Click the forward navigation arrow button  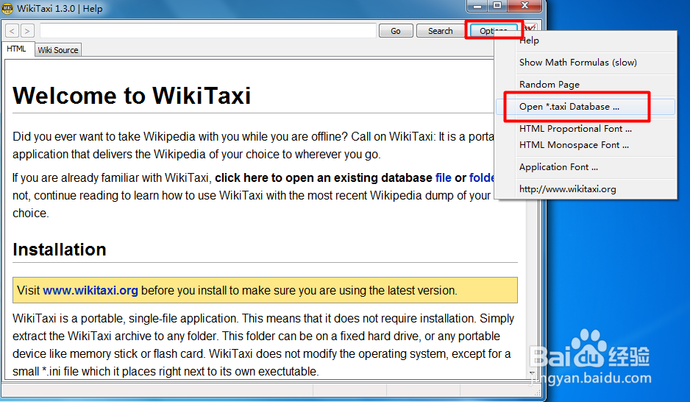coord(27,31)
